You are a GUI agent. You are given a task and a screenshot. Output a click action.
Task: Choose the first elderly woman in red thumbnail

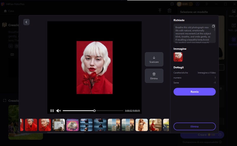click(31, 125)
